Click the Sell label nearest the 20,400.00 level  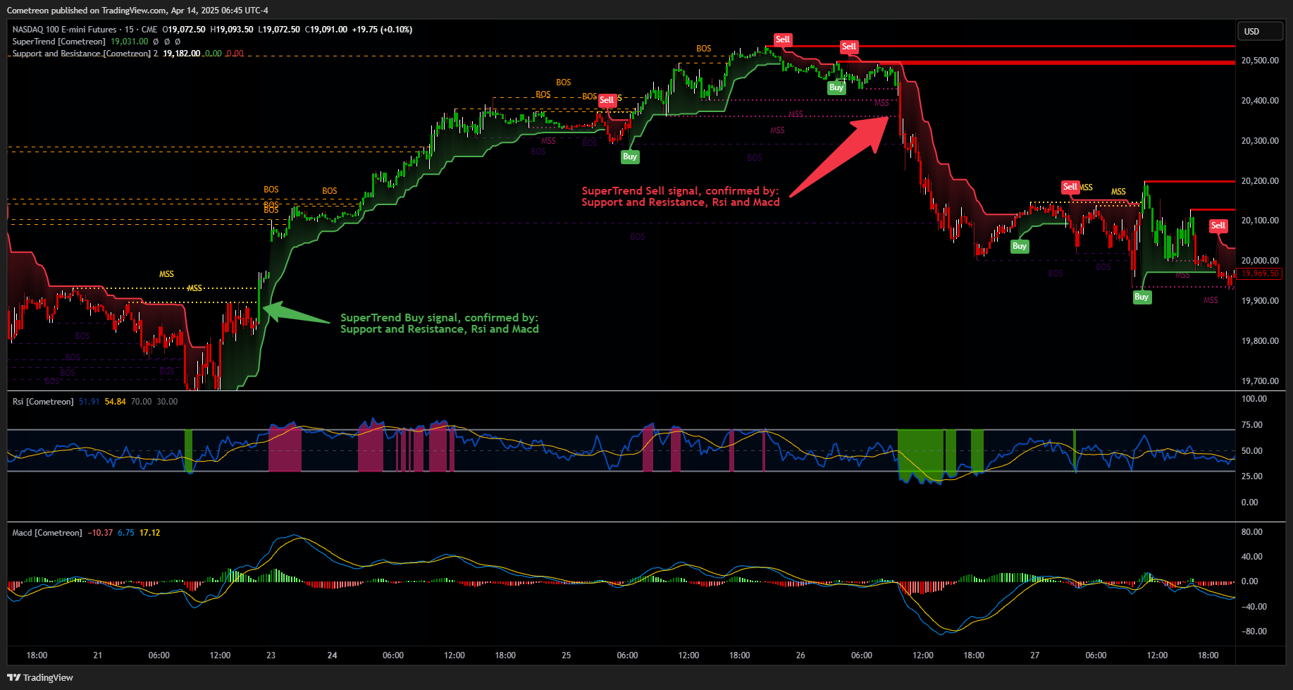[607, 100]
